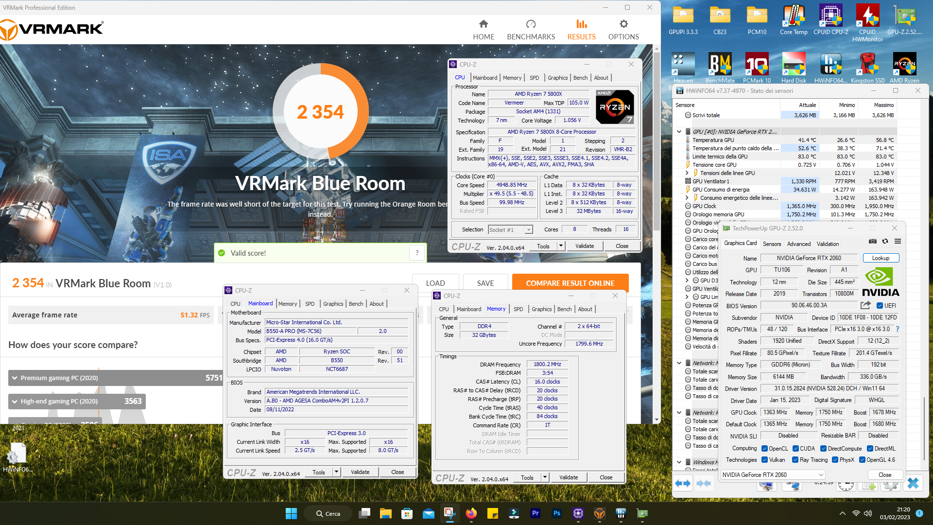The image size is (933, 525).
Task: Click Validate in the CPU-Z Memory window
Action: click(x=568, y=477)
